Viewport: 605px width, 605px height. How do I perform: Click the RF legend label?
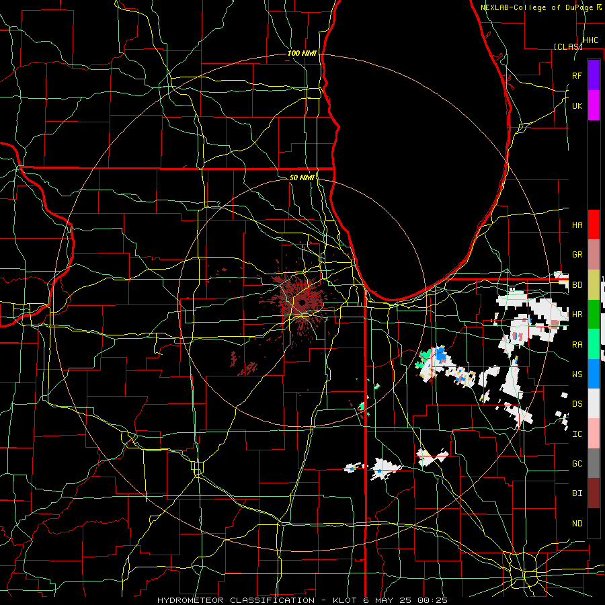click(577, 75)
